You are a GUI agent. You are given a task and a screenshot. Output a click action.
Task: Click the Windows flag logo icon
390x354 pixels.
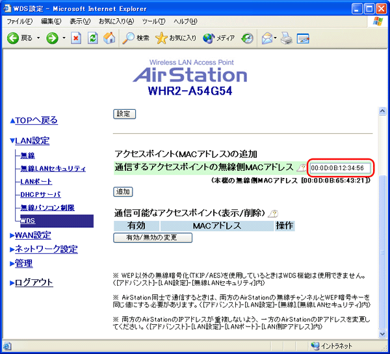[378, 21]
